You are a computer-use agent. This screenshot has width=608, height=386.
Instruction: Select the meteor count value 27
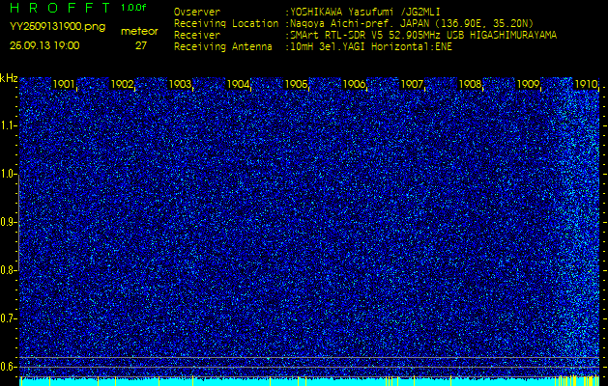click(x=141, y=44)
